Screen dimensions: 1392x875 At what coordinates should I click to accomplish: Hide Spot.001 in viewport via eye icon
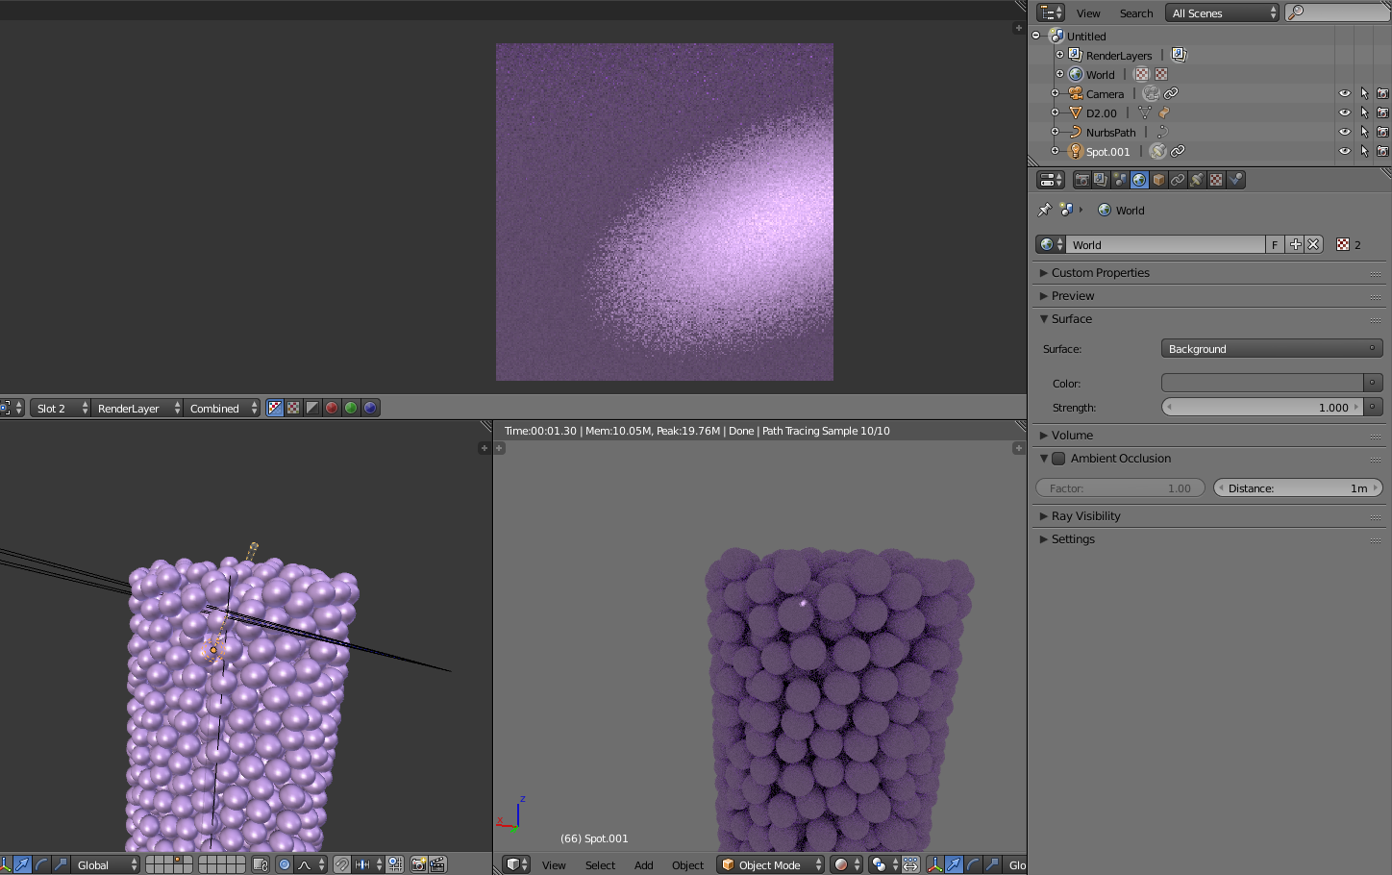1344,151
